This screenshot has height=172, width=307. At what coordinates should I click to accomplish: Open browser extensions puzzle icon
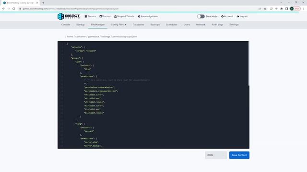(282, 9)
